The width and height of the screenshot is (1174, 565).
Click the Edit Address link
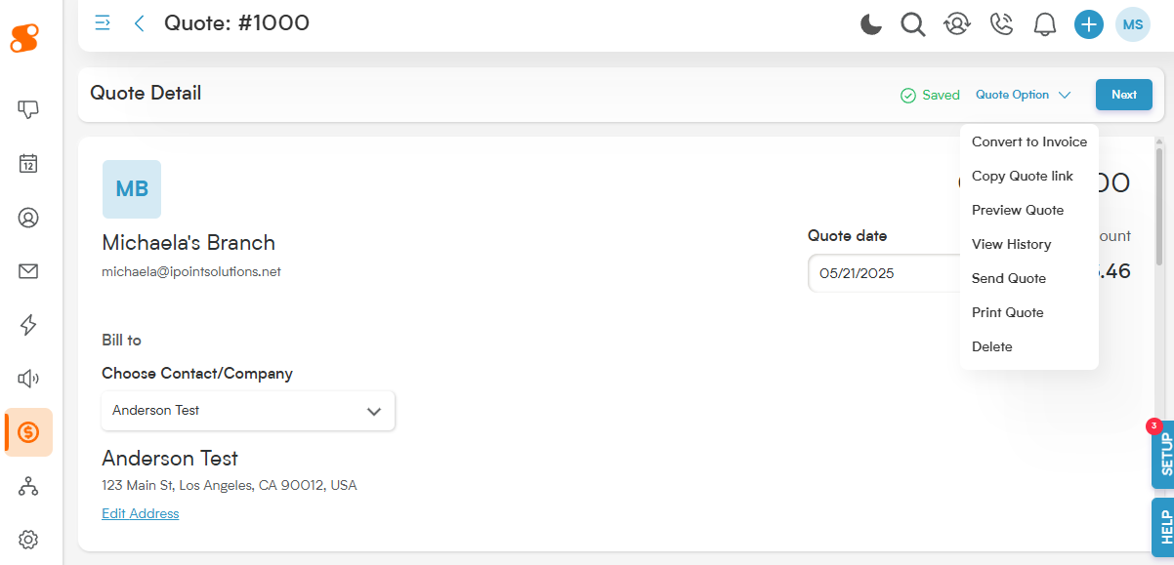141,513
